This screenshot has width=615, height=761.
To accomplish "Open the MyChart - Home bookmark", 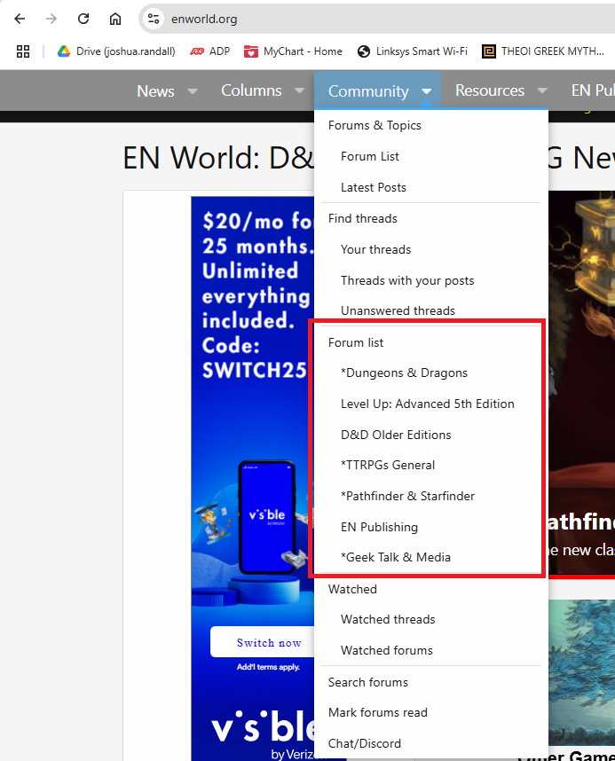I will point(293,51).
